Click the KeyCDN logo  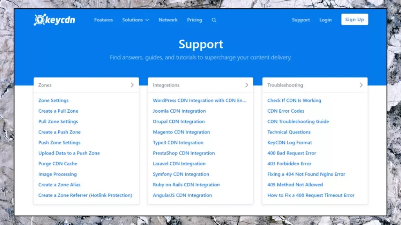point(54,20)
